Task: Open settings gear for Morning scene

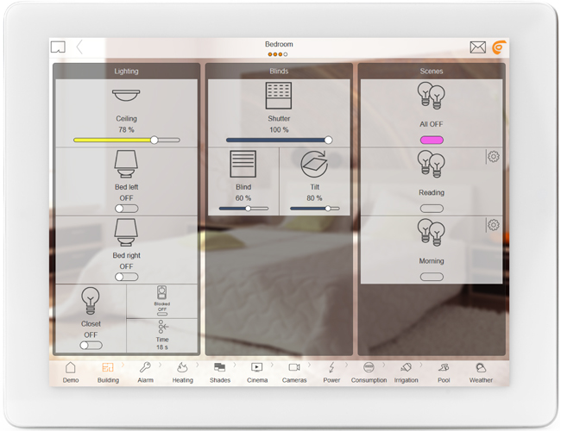Action: 494,225
